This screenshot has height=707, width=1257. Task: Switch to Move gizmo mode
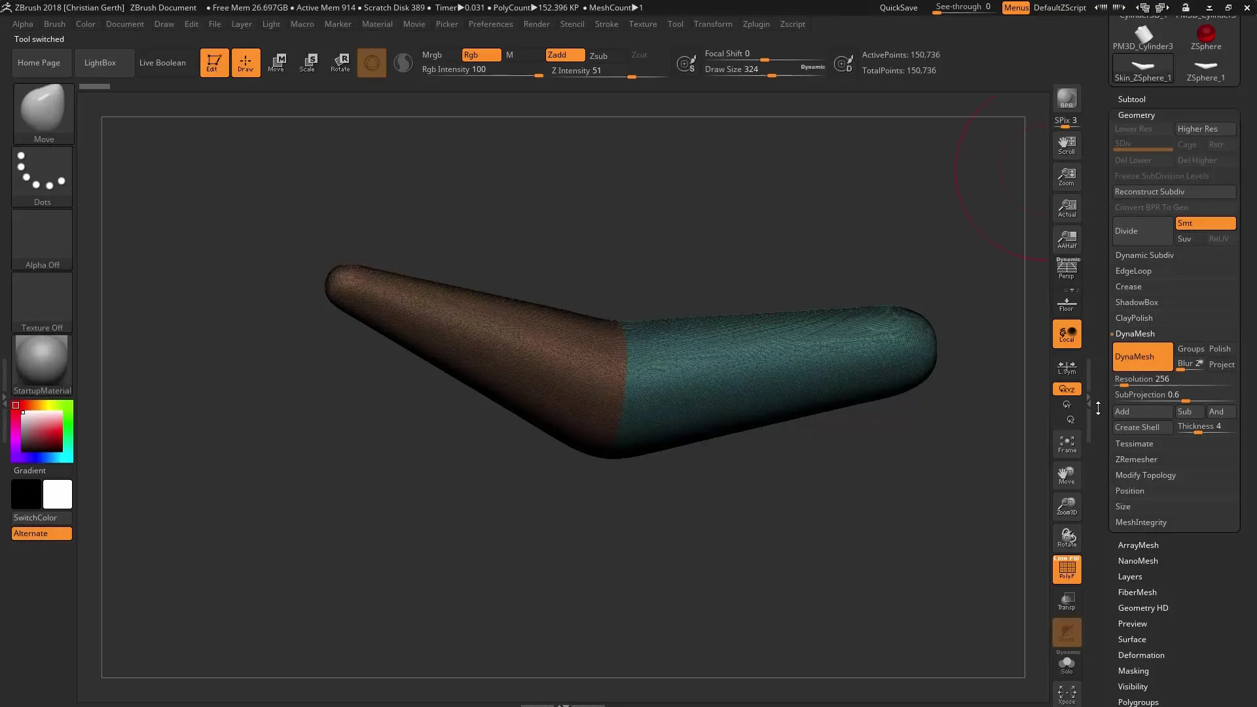tap(276, 63)
